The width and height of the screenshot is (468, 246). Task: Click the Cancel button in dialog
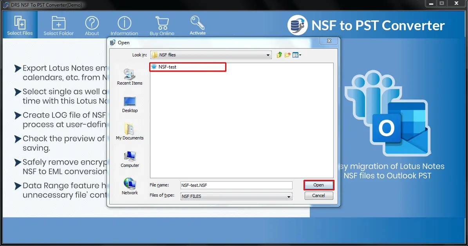[x=318, y=195]
